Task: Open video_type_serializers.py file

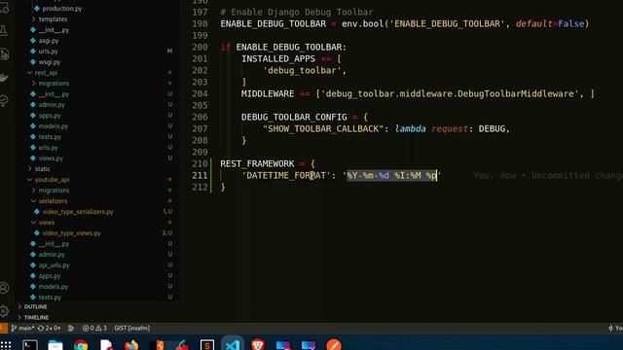Action: click(78, 212)
